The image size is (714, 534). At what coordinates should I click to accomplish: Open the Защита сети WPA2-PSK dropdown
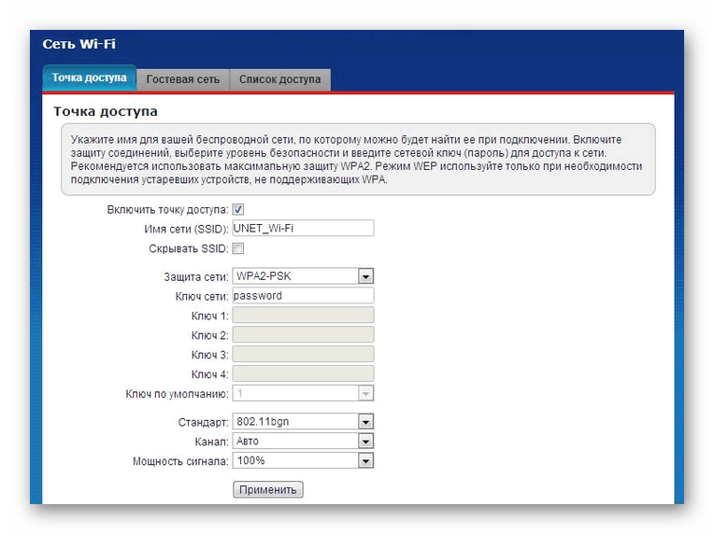click(304, 276)
